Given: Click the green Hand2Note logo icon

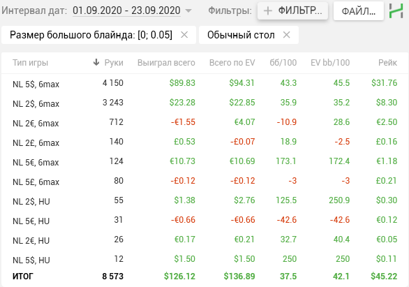Looking at the screenshot, I should tap(396, 11).
